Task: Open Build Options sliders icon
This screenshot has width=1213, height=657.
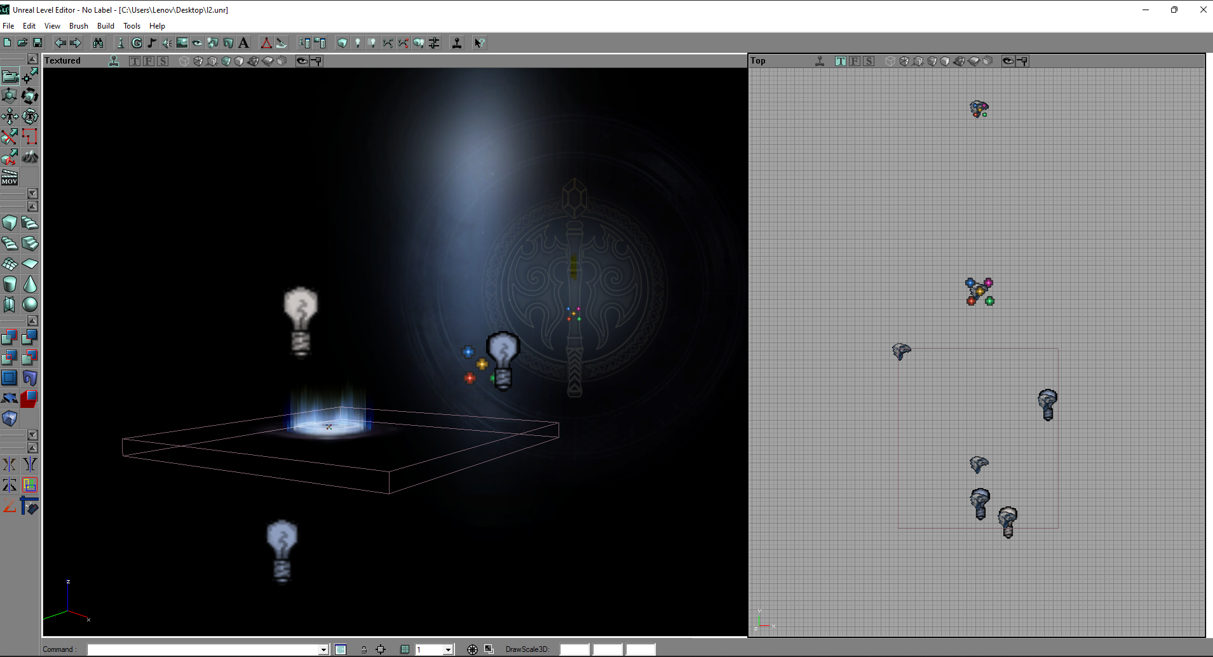Action: pyautogui.click(x=434, y=43)
